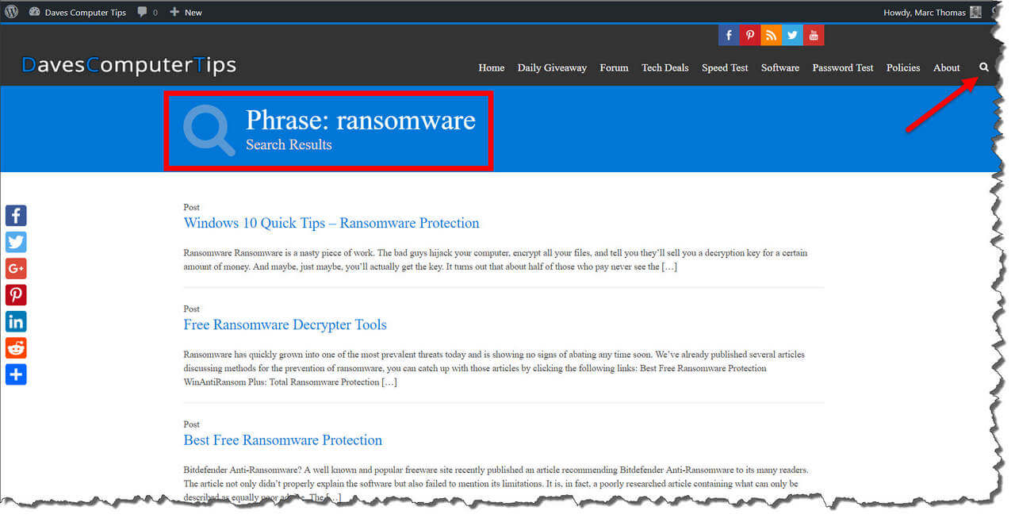Share on Google Plus from the side bar
This screenshot has height=518, width=1015.
(x=16, y=268)
